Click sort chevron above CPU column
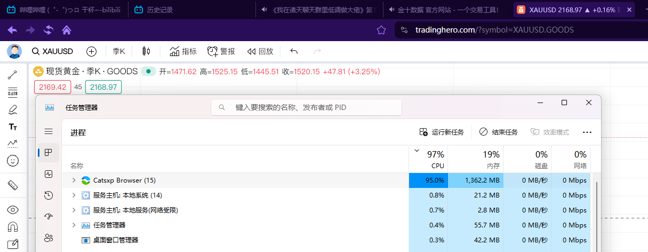 (x=417, y=151)
